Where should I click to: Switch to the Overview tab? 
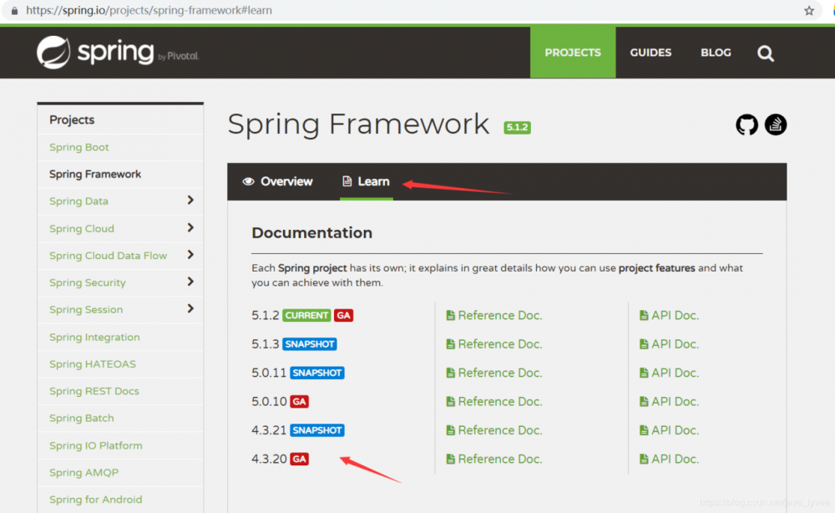[x=277, y=181]
